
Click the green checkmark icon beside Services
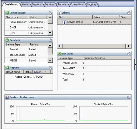pyautogui.click(x=7, y=40)
